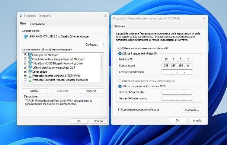The width and height of the screenshot is (227, 145).
Task: Click the Utilità di pianificazione pacchetti QoS icon
Action: (x=30, y=67)
